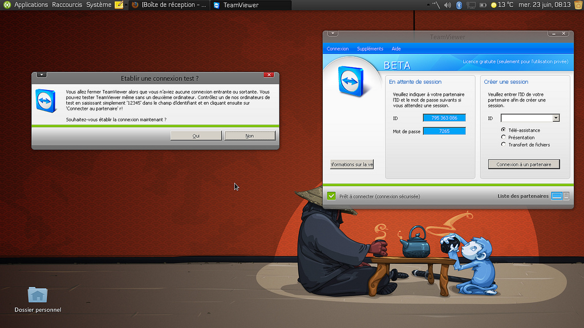Screen dimensions: 584x328
Task: Click the Licence gratuite text link
Action: point(516,61)
